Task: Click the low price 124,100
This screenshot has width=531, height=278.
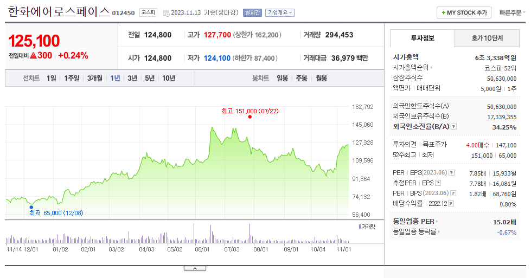Action: point(217,58)
